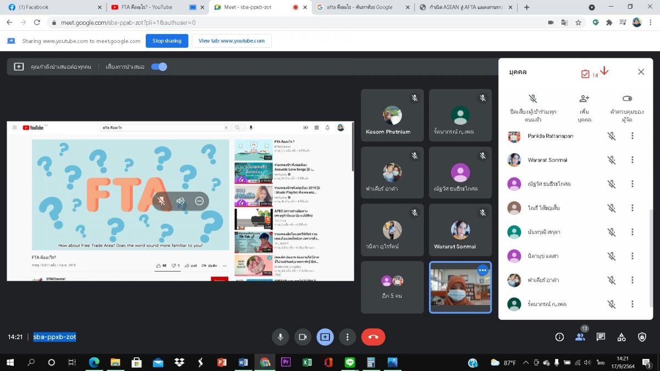Open the activities shapes icon
660x371 pixels.
621,337
